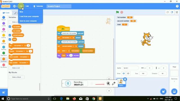Screen dimensions: 180x101
Task: Click the Scratch Project title field
Action: tap(59, 6)
